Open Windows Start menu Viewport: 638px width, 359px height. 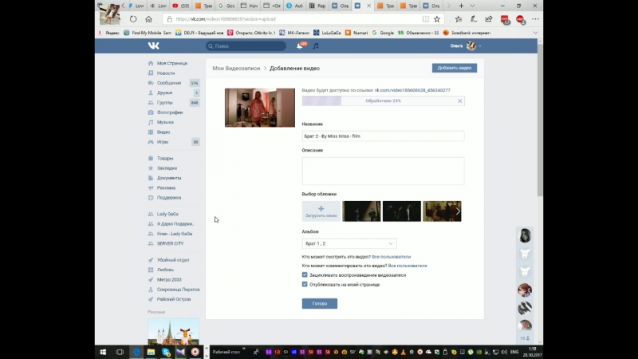[103, 352]
